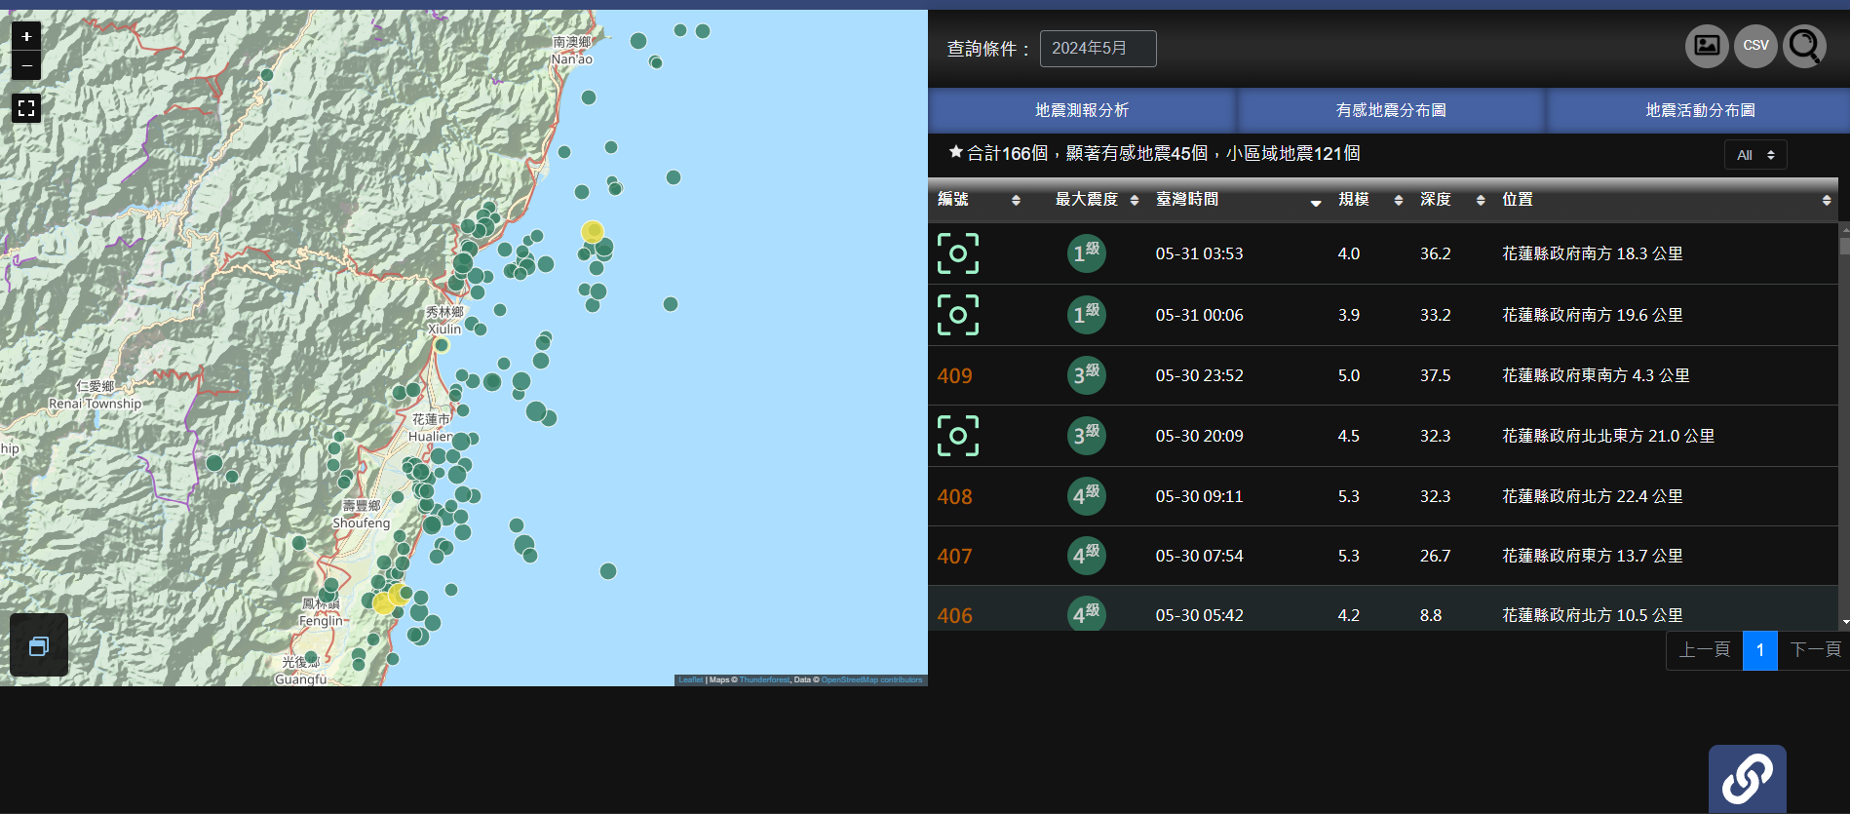The width and height of the screenshot is (1850, 814).
Task: Open the All filter dropdown
Action: (1754, 155)
